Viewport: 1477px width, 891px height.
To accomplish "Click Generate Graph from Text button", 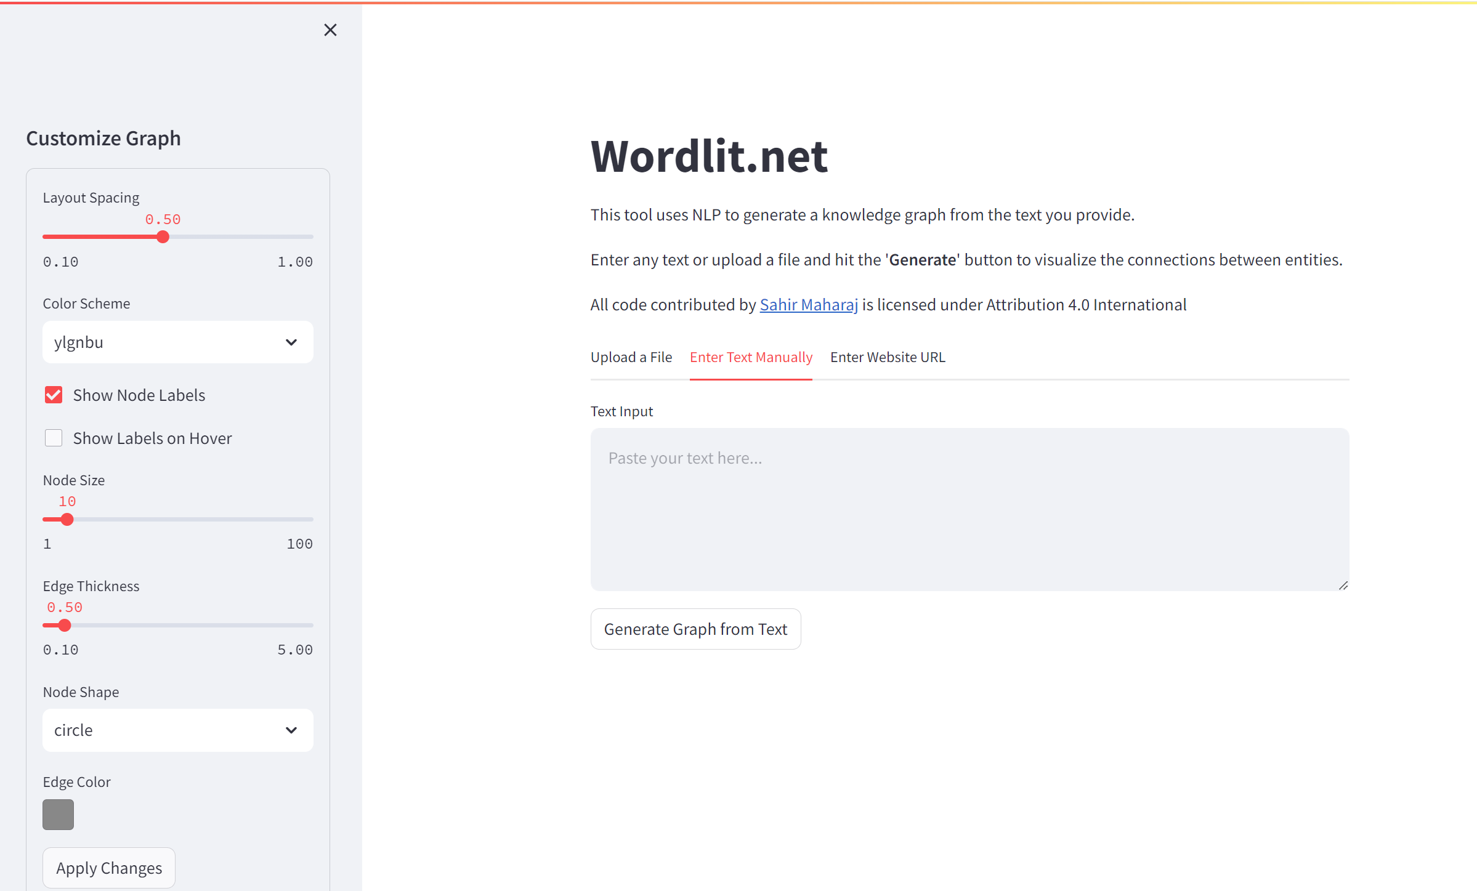I will [x=695, y=629].
